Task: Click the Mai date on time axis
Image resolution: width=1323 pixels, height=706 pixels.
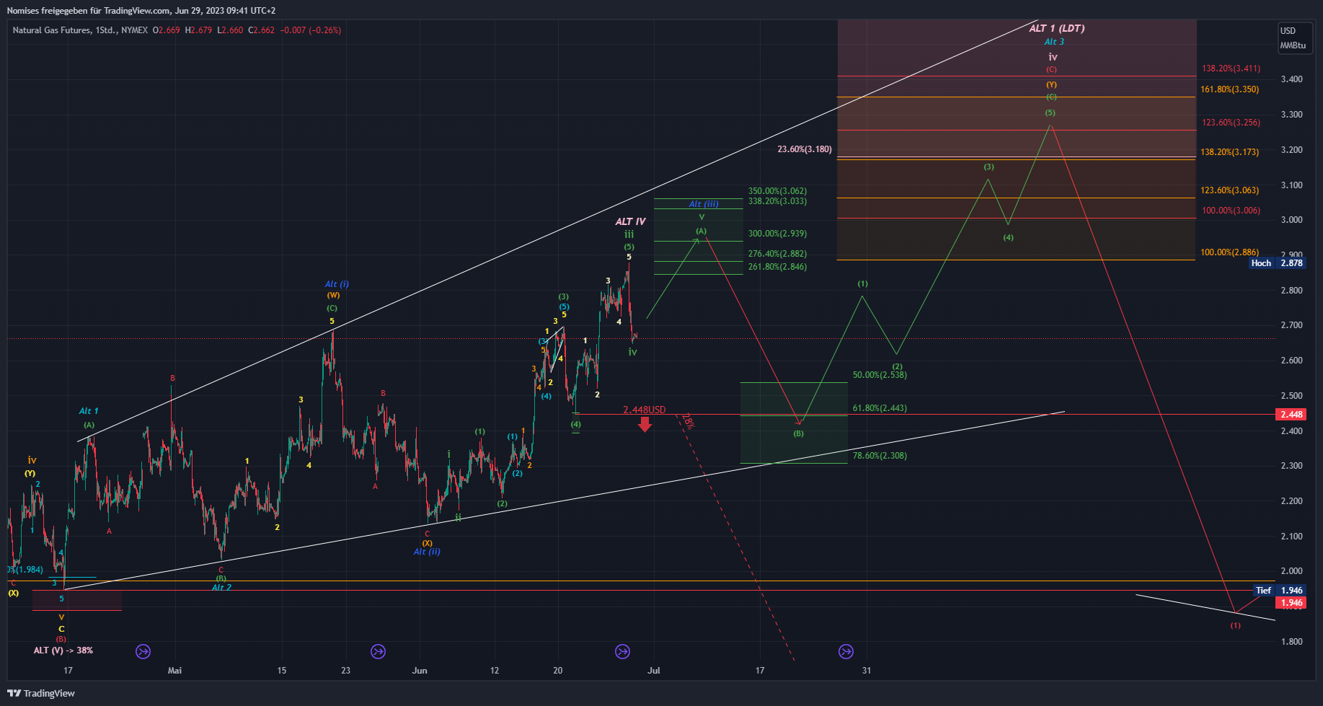Action: pos(174,671)
